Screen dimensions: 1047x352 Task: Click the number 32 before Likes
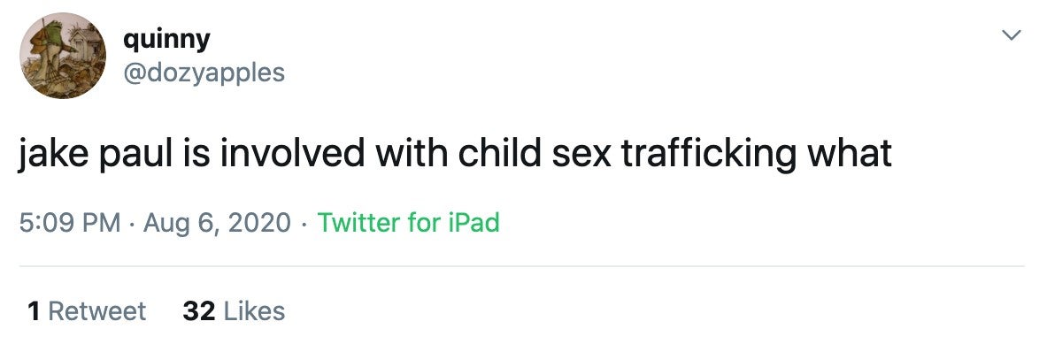click(198, 311)
